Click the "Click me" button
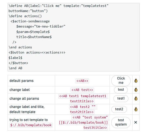The image size is (142, 135). point(121,81)
